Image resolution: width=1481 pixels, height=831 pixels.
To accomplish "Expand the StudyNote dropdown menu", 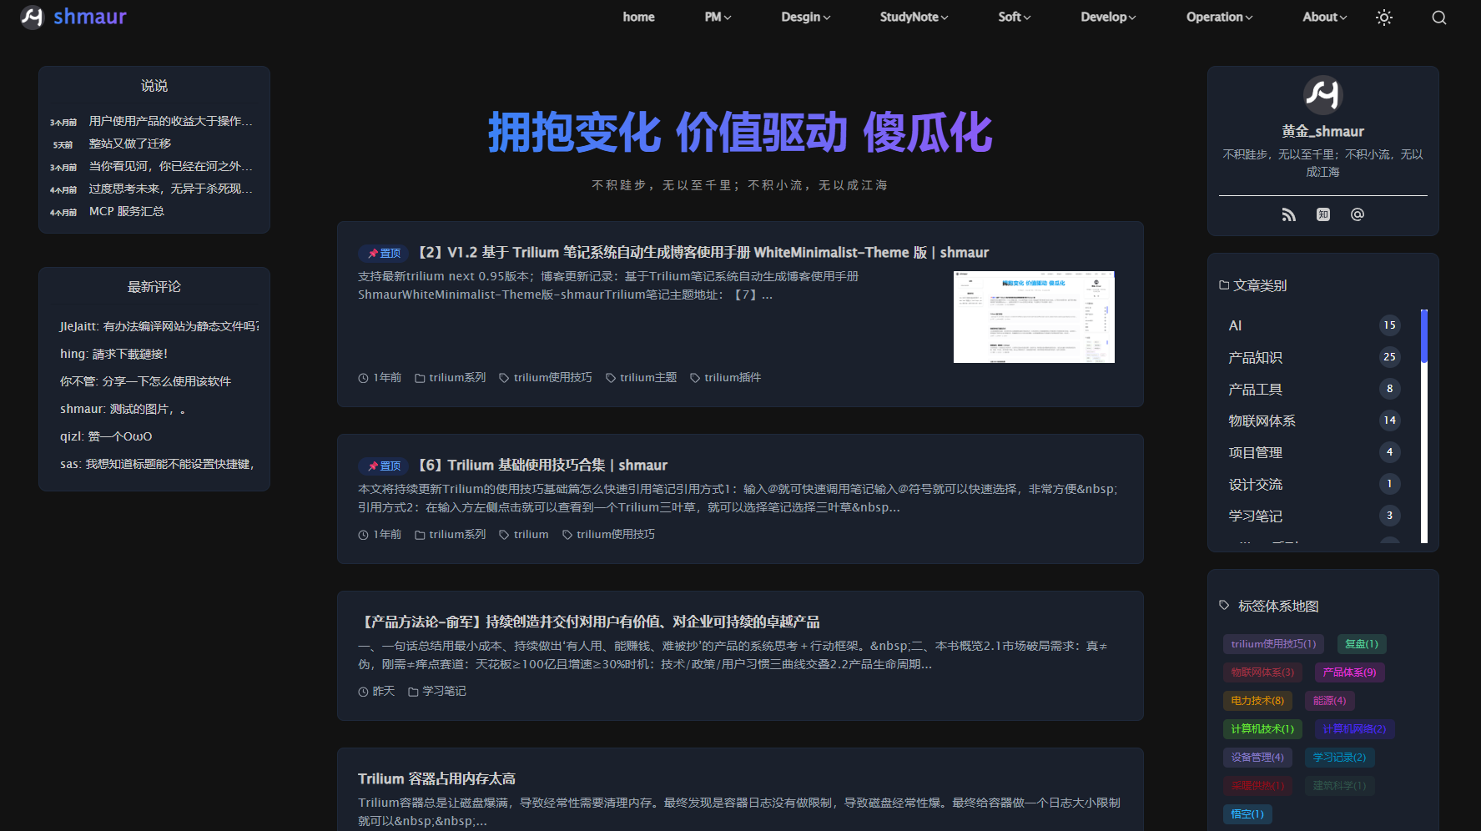I will pos(914,17).
